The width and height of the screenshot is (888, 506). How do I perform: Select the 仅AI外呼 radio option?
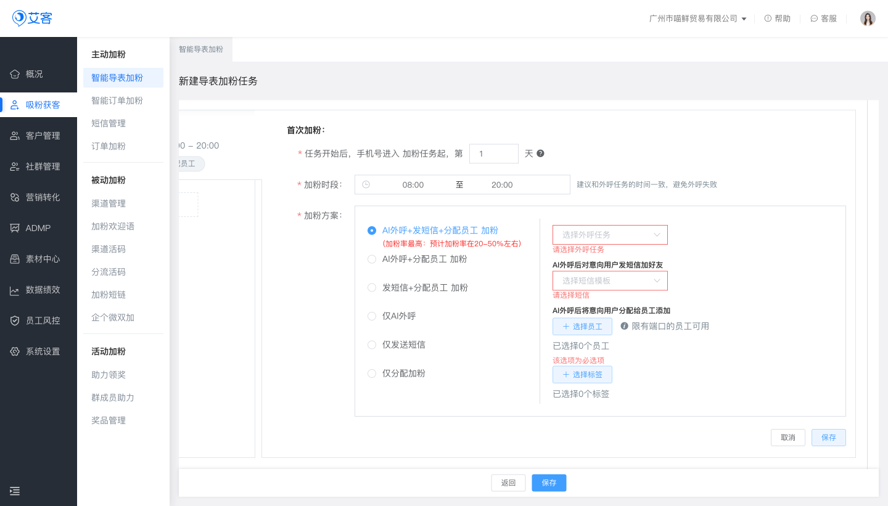[x=372, y=316]
